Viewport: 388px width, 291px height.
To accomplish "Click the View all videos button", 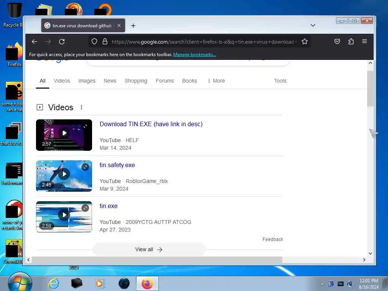I will [149, 249].
